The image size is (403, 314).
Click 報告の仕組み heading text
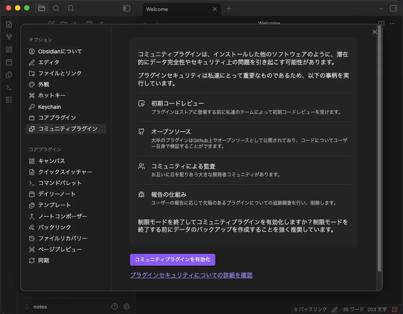169,195
